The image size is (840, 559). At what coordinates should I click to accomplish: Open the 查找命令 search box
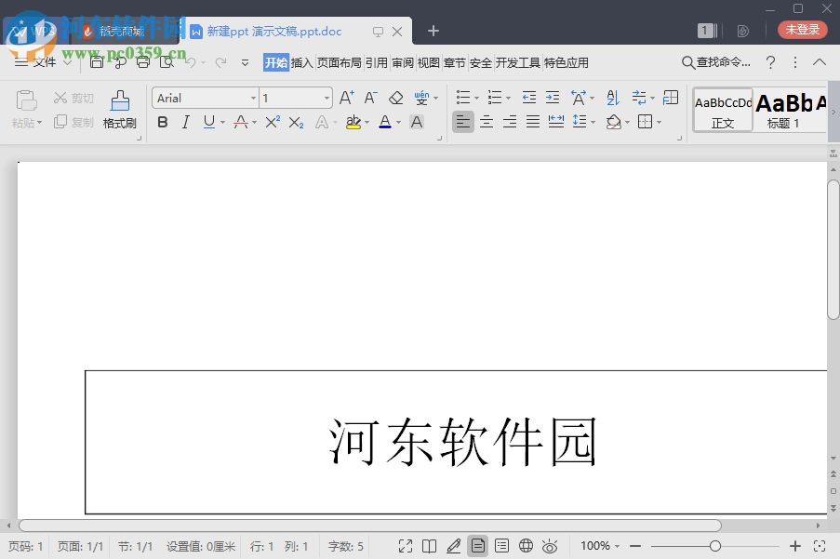pyautogui.click(x=716, y=62)
